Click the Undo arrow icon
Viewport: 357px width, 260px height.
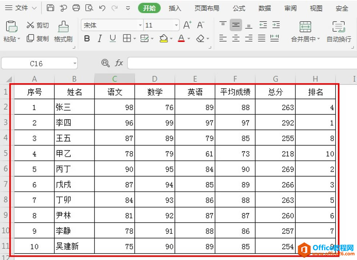(x=102, y=8)
